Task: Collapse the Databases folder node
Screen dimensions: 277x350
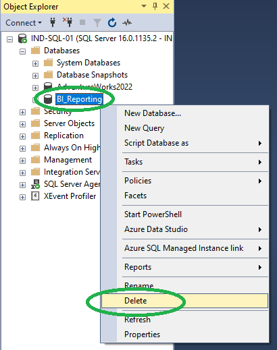Action: (x=22, y=51)
